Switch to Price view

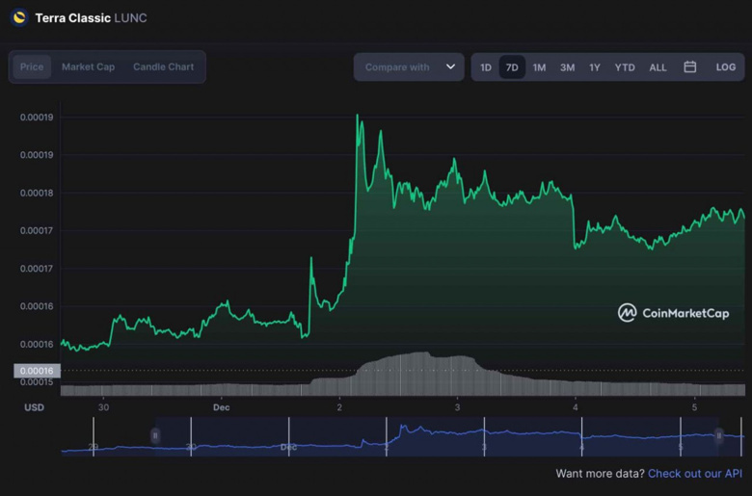coord(32,67)
